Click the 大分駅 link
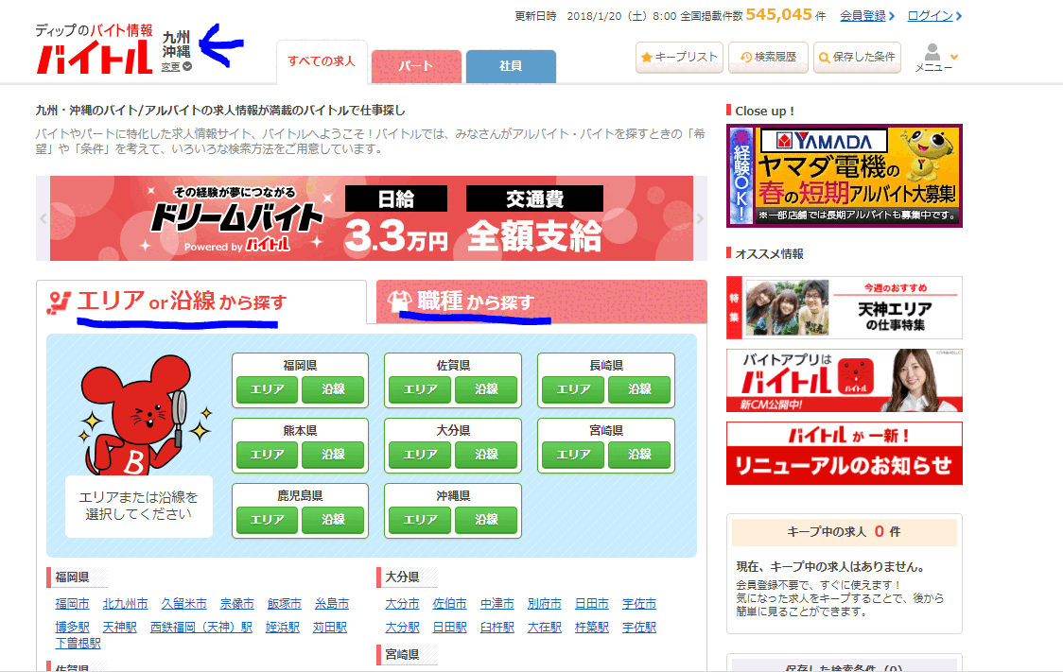 pos(402,628)
